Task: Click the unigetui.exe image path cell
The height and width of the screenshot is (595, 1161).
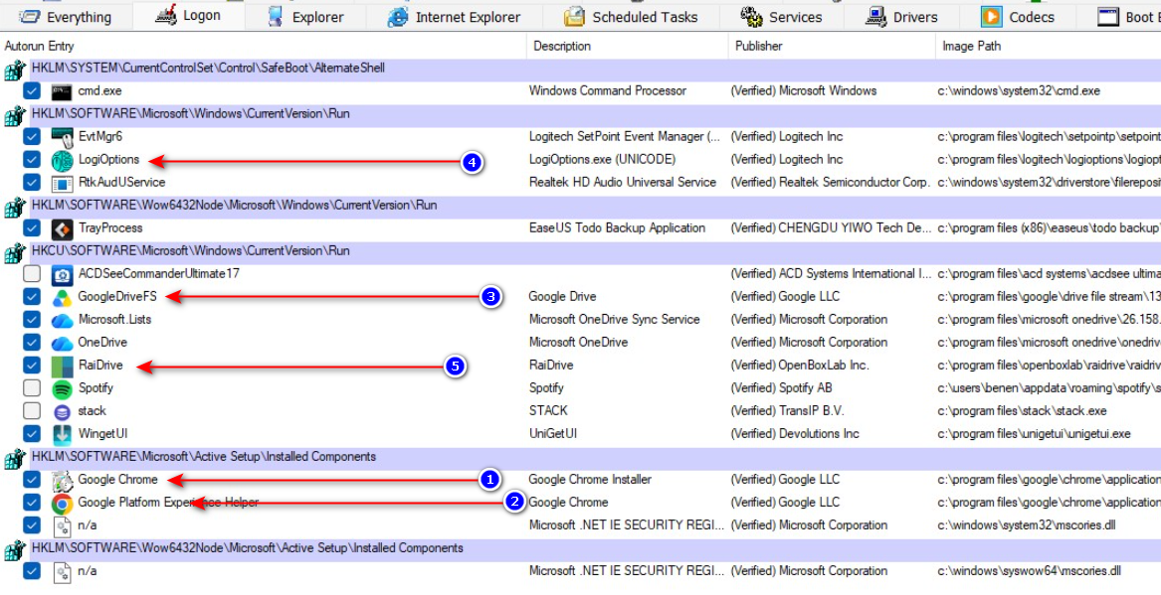Action: 1035,433
